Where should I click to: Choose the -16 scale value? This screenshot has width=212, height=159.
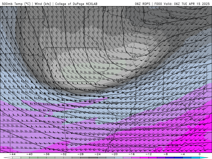pos(131,154)
